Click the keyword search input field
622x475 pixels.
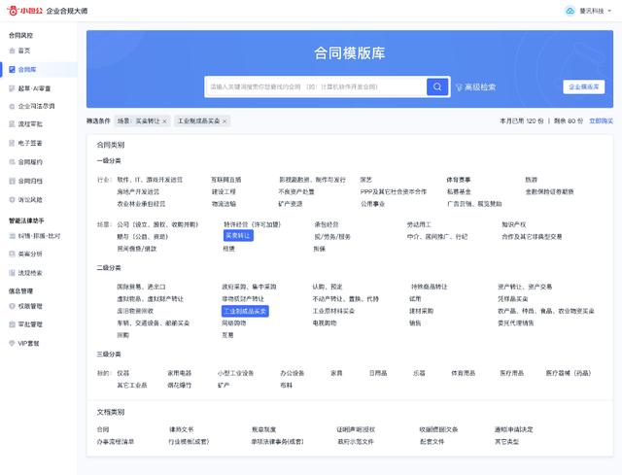pyautogui.click(x=315, y=86)
